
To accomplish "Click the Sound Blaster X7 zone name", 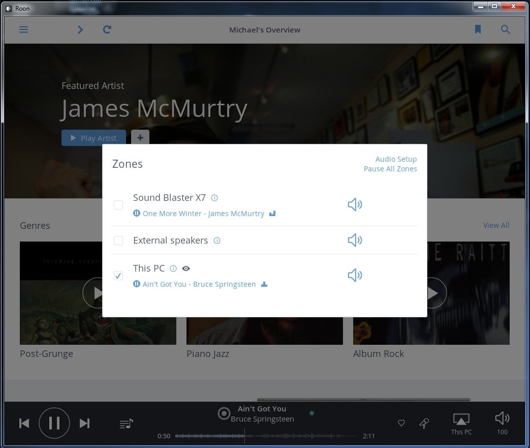I will click(x=169, y=198).
